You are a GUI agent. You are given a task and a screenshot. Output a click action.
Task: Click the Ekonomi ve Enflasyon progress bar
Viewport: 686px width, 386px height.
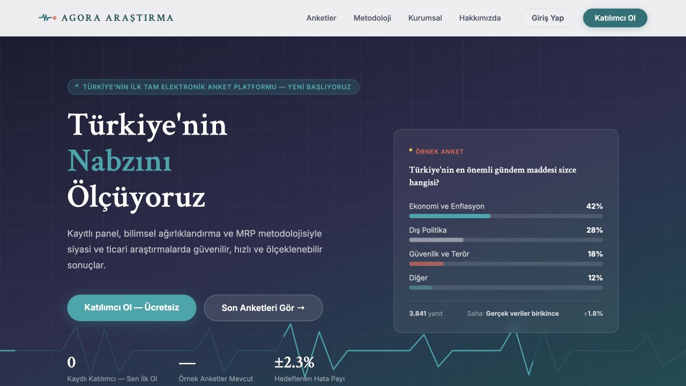coord(506,216)
